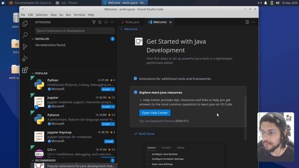Screen dimensions: 299x168
Task: Click the Welcome breadcrumb link
Action: (131, 29)
